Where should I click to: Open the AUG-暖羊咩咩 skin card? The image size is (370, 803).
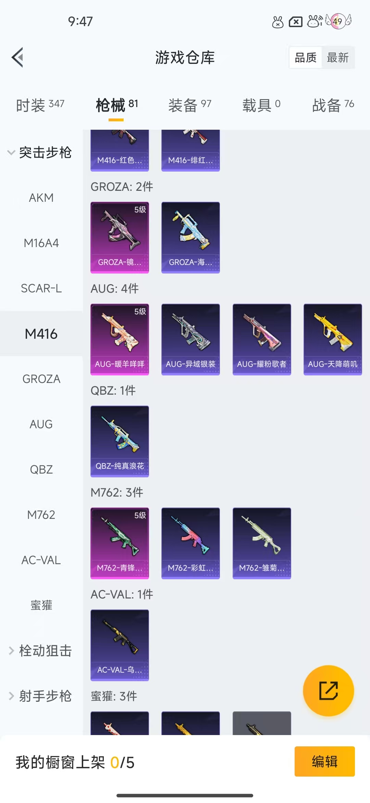coord(120,339)
